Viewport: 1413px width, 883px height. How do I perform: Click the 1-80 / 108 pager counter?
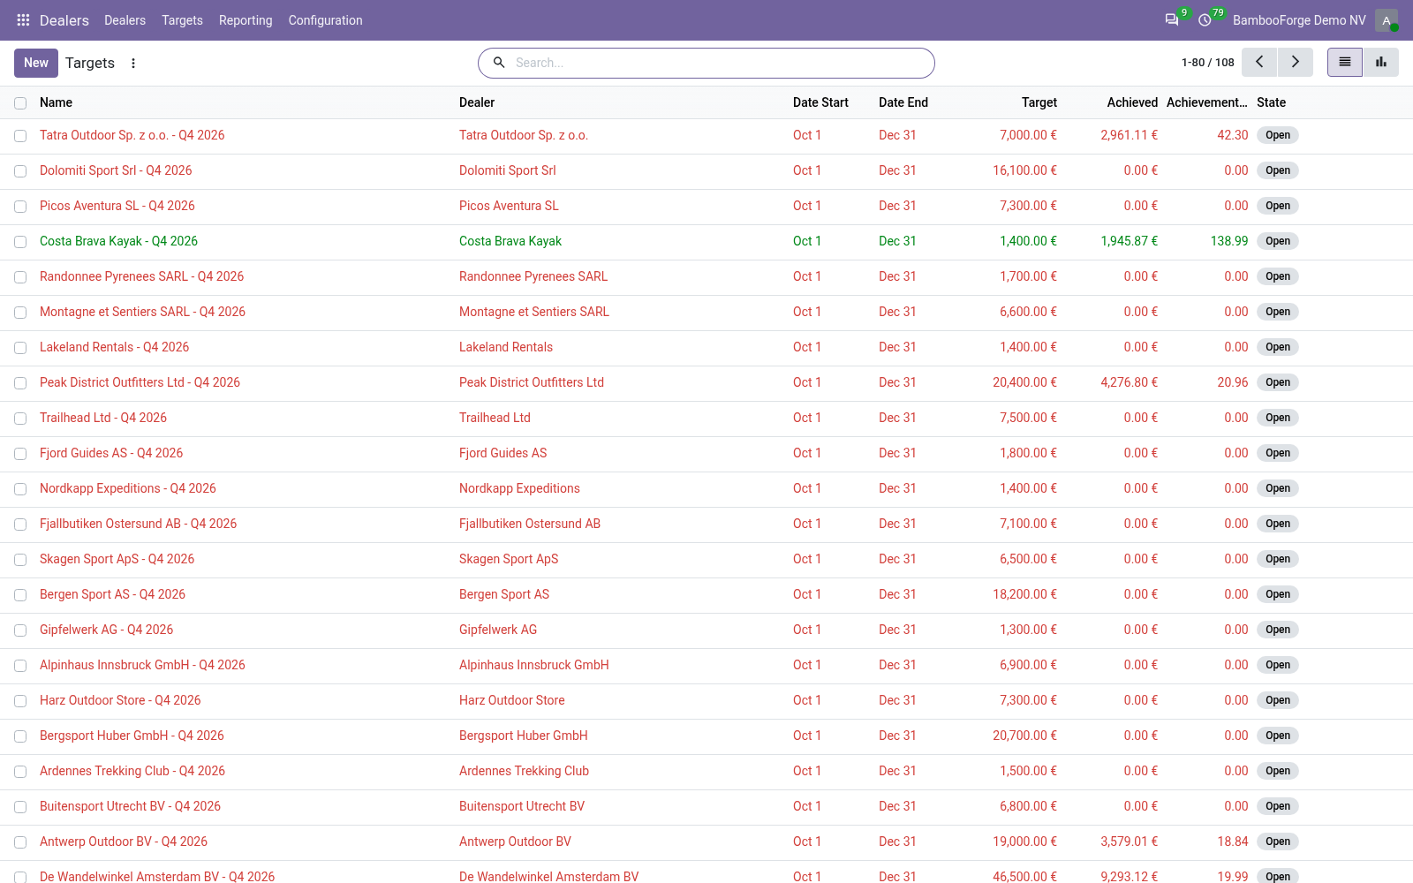coord(1207,63)
